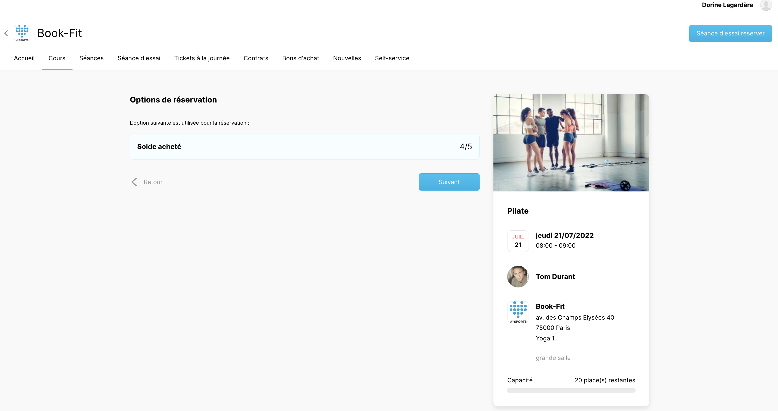Click the Retour left arrow icon
Viewport: 778px width, 411px height.
point(134,182)
